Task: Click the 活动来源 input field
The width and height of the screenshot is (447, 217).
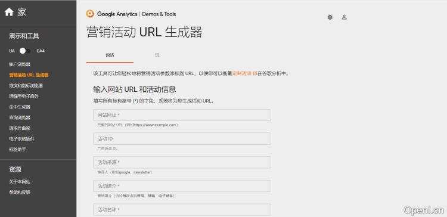Action: pos(182,162)
